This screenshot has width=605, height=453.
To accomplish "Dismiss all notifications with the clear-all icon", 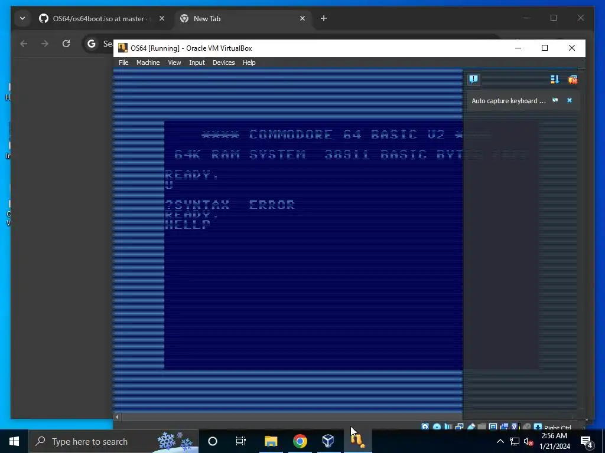I will [573, 80].
